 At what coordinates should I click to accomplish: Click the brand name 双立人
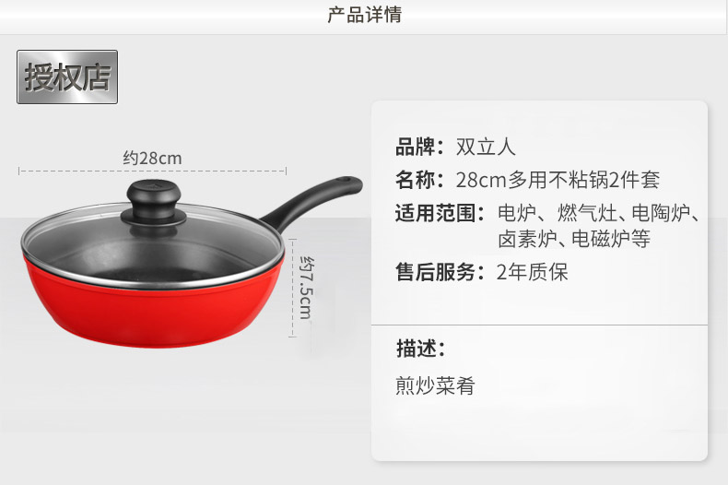[486, 147]
